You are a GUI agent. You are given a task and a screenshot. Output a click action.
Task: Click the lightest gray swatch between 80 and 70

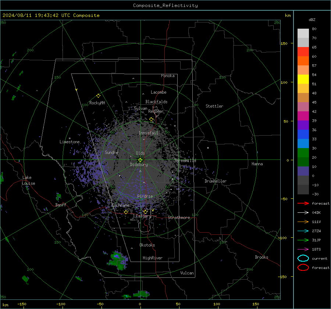[x=303, y=33]
